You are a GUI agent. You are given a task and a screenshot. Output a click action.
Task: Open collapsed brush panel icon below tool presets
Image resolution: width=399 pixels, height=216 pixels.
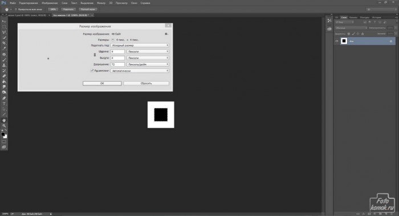click(329, 29)
